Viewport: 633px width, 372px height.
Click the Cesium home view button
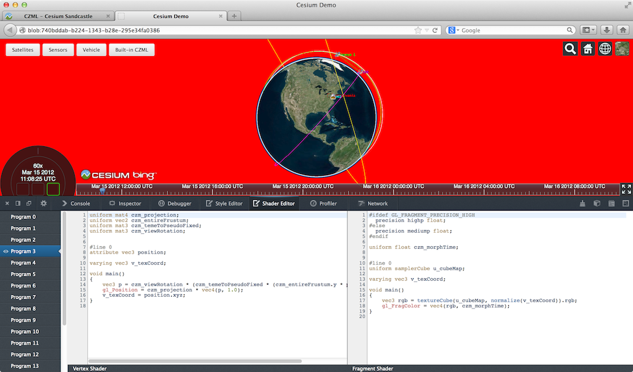pos(587,49)
